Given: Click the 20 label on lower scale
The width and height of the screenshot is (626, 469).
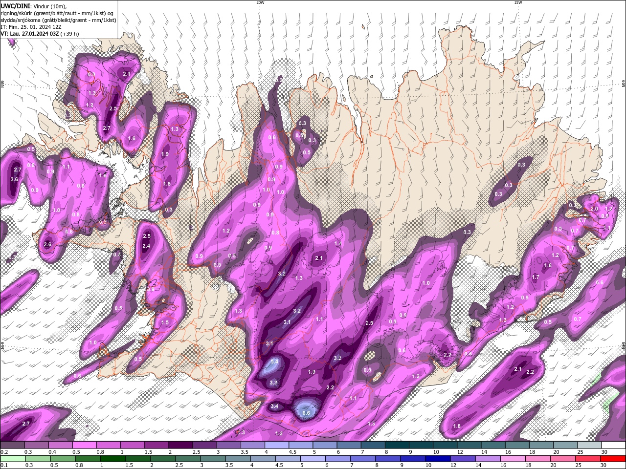Looking at the screenshot, I should click(553, 466).
